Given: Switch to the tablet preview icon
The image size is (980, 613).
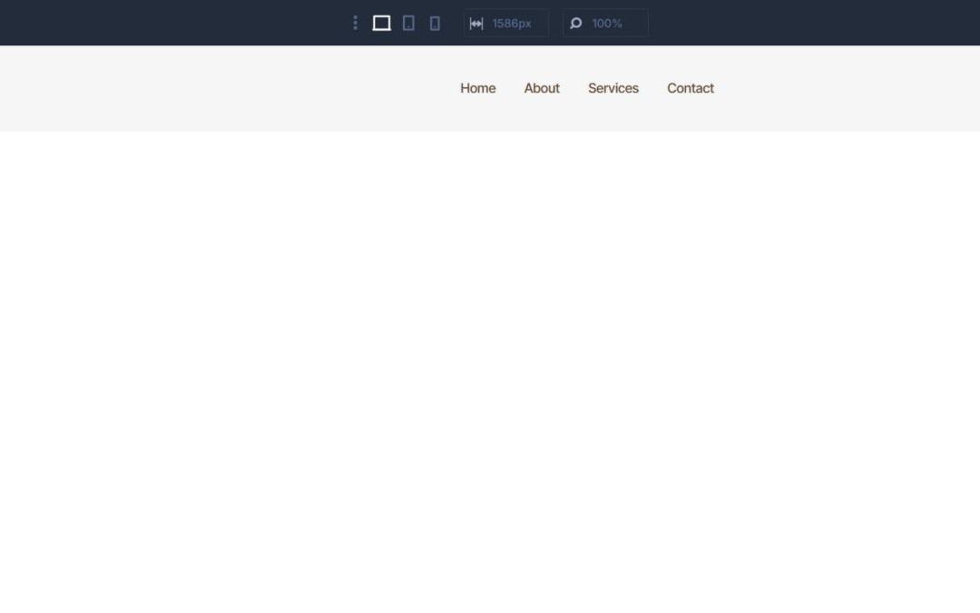Looking at the screenshot, I should (x=408, y=23).
